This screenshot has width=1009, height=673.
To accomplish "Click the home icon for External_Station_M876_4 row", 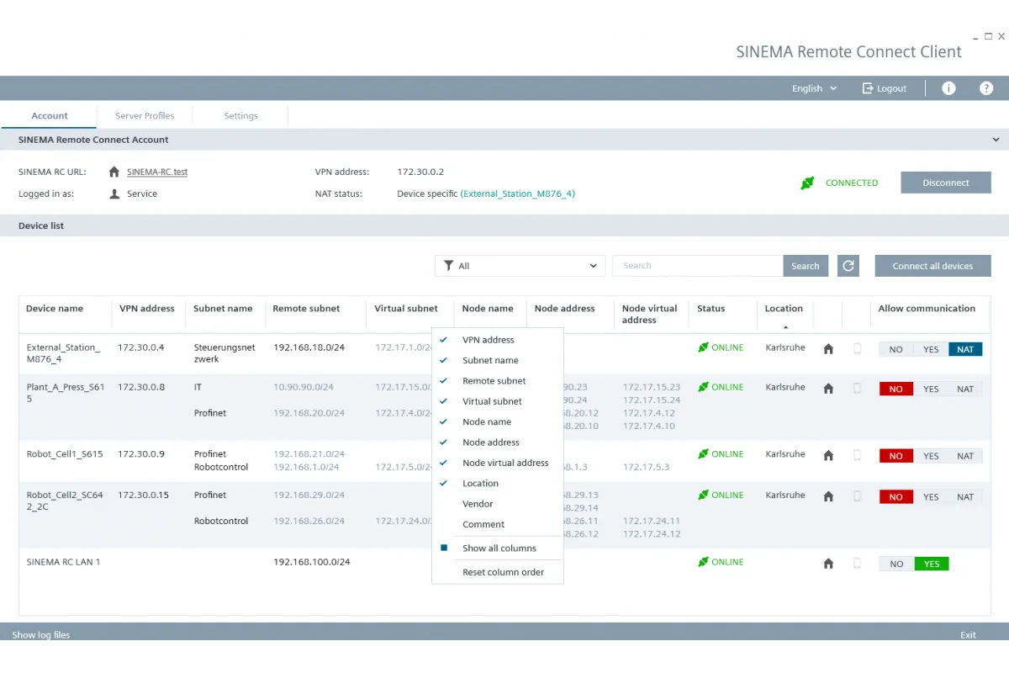I will click(x=828, y=349).
